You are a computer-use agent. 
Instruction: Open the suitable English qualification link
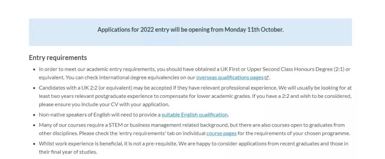coord(195,115)
